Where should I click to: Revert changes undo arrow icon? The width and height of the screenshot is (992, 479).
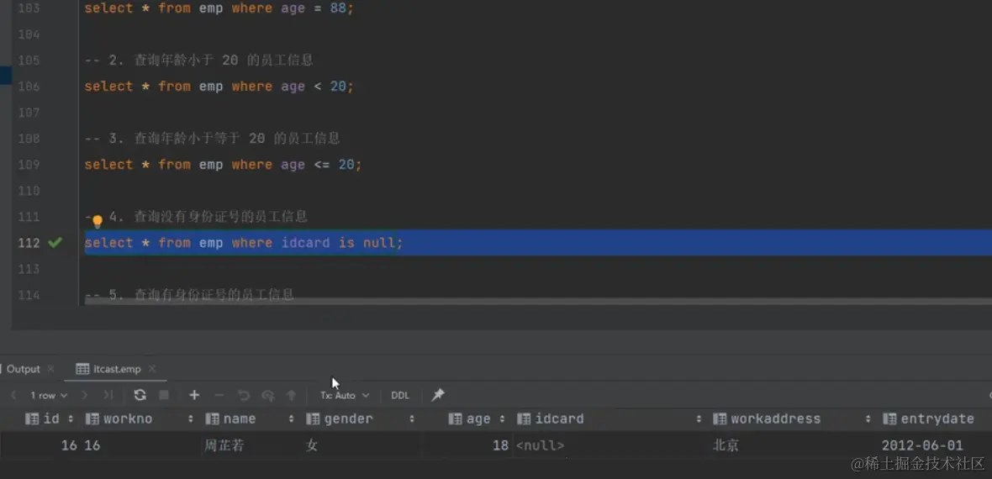pyautogui.click(x=244, y=396)
